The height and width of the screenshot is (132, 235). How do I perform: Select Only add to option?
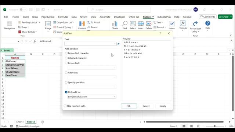66,92
